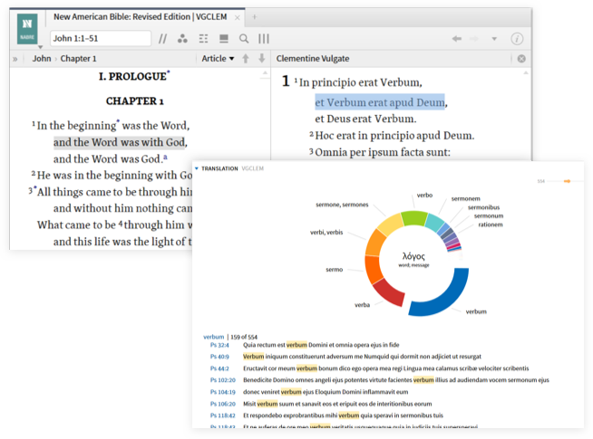This screenshot has width=593, height=439.
Task: Open the Ps 40:9 reference link
Action: click(x=219, y=357)
